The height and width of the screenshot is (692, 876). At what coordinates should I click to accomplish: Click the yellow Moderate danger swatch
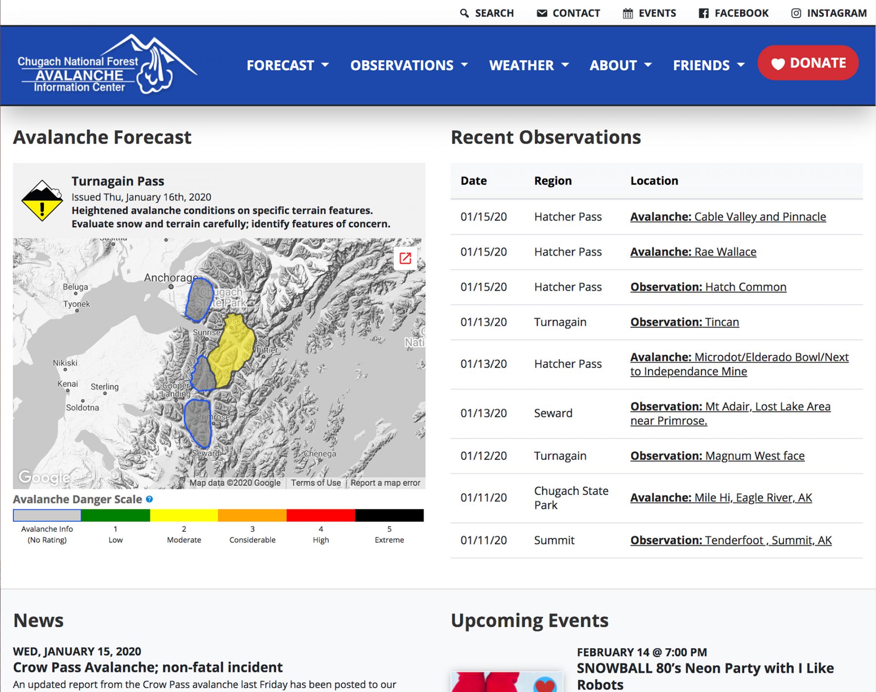click(x=184, y=515)
